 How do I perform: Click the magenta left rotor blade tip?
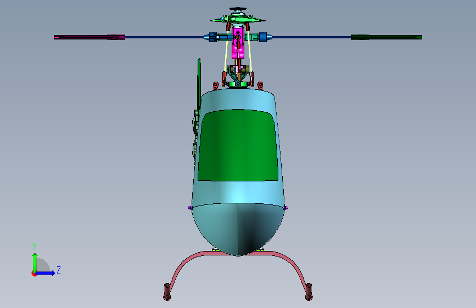click(89, 37)
